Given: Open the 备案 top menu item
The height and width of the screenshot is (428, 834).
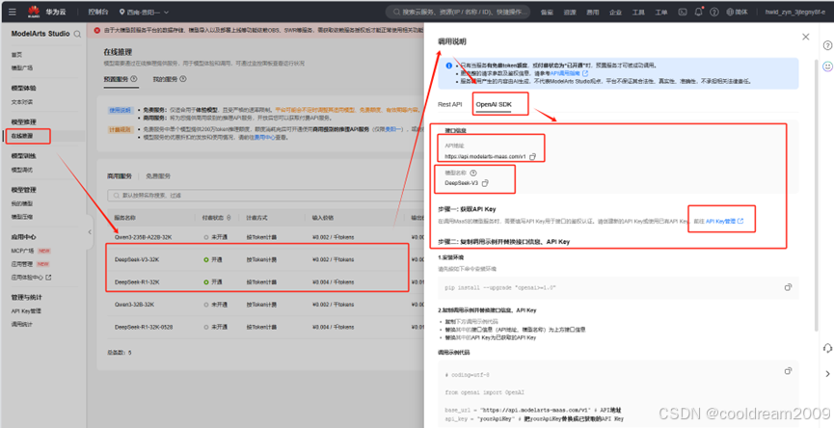Looking at the screenshot, I should [547, 13].
